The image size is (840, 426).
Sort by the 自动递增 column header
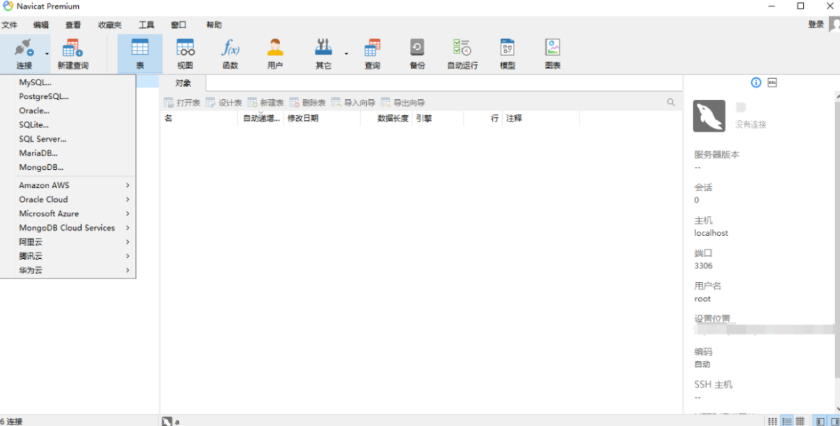(x=261, y=119)
